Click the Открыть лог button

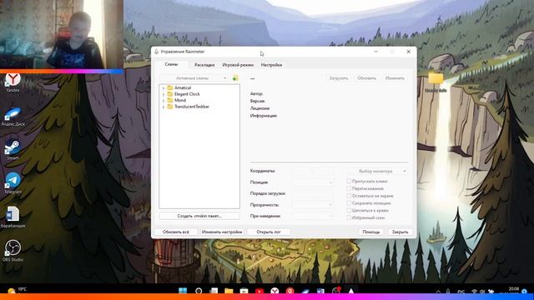[x=269, y=232]
